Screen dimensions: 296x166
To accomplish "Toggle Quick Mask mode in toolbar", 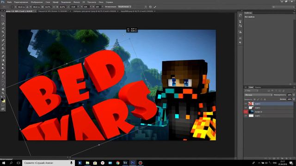I will click(x=3, y=105).
